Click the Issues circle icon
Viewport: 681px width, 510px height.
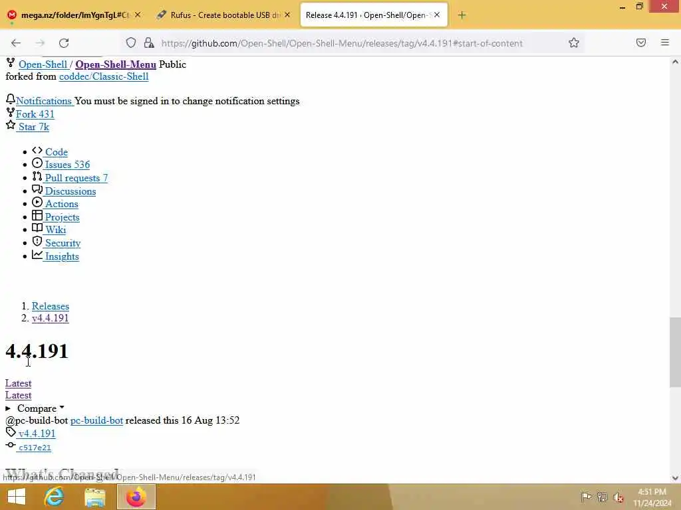[37, 163]
